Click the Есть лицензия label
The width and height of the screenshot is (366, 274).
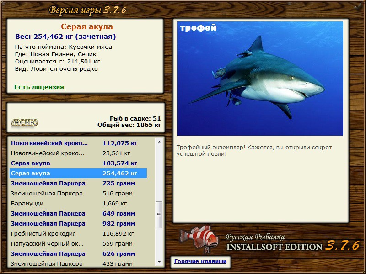[39, 87]
